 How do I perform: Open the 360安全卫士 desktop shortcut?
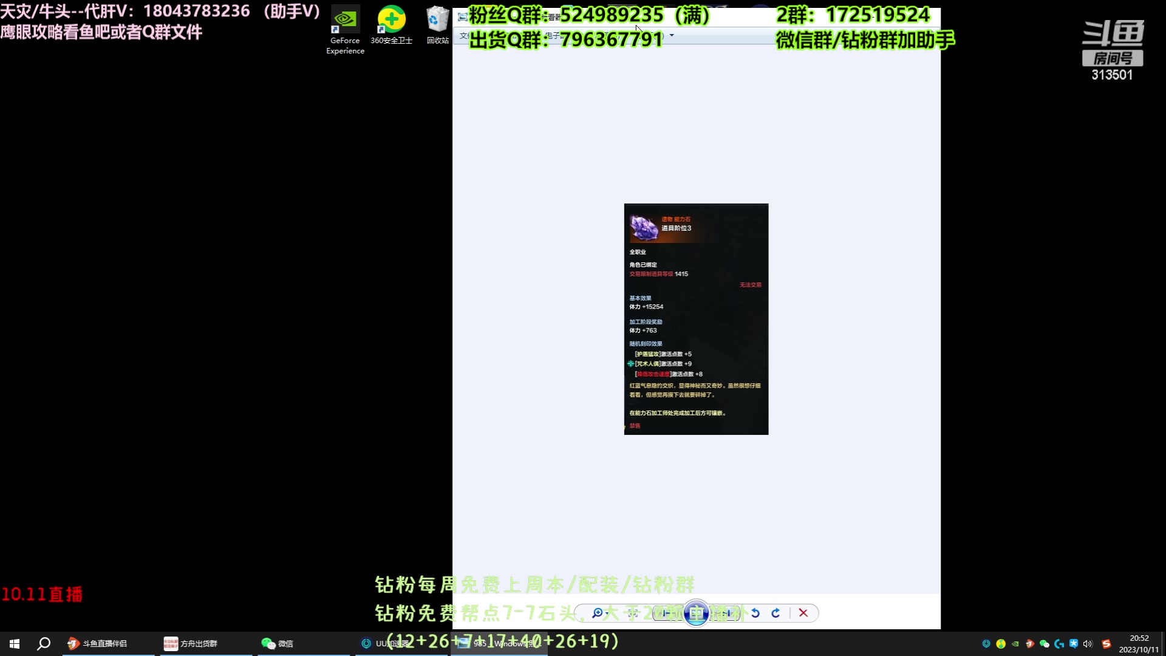click(x=391, y=26)
